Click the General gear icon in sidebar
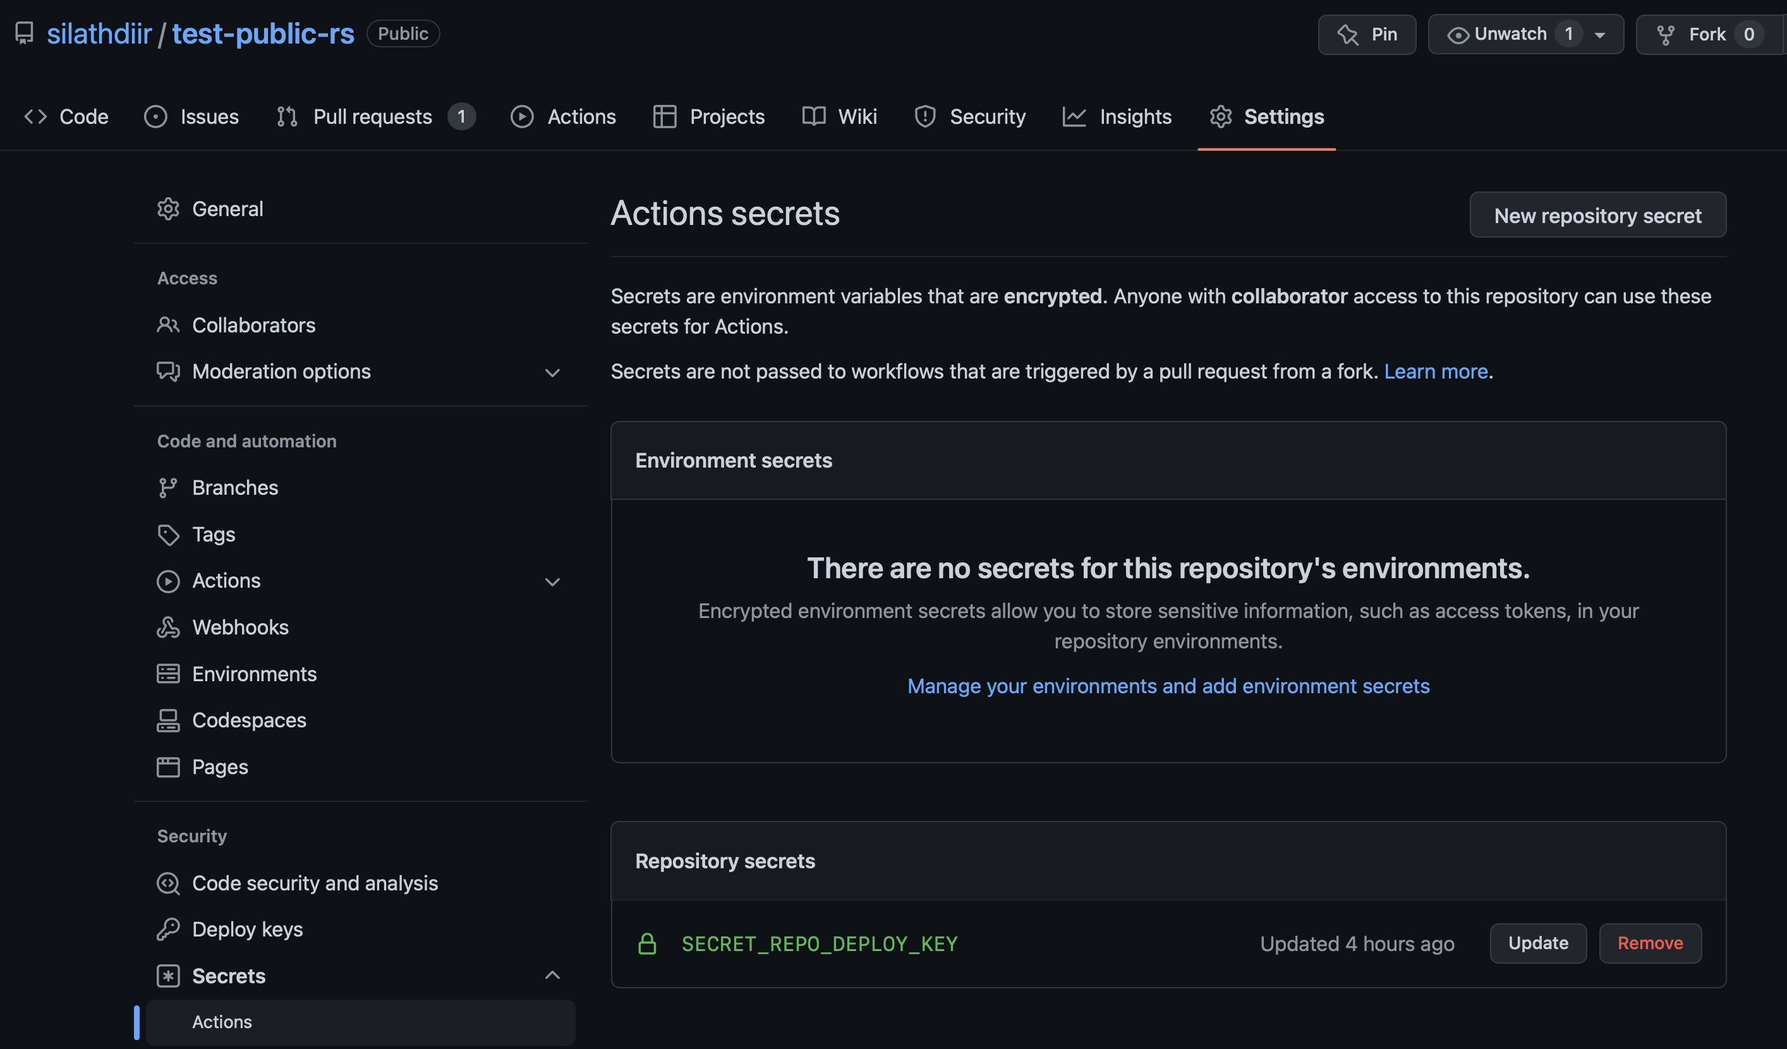The width and height of the screenshot is (1787, 1049). click(x=168, y=209)
